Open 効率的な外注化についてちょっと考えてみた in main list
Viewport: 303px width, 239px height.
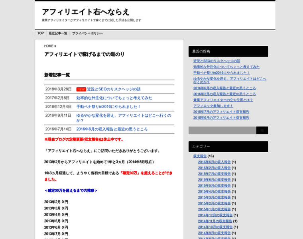click(114, 98)
